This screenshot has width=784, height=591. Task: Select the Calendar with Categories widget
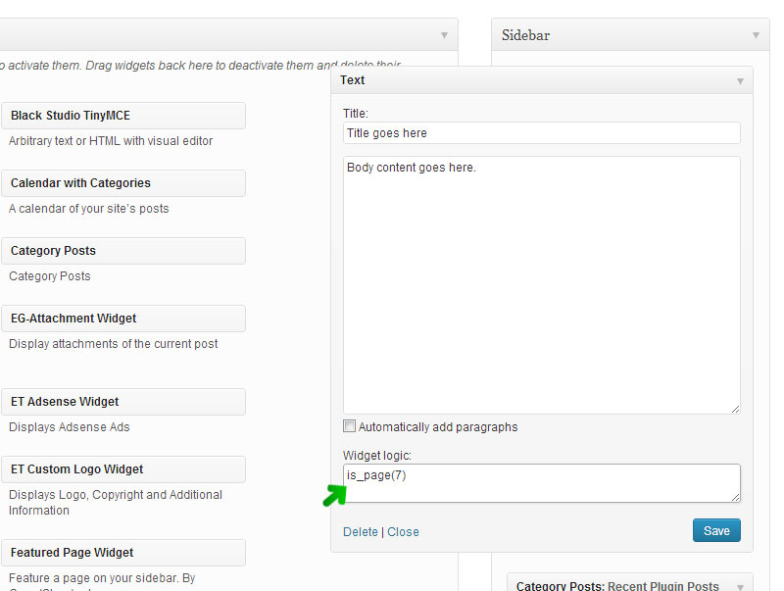click(122, 183)
